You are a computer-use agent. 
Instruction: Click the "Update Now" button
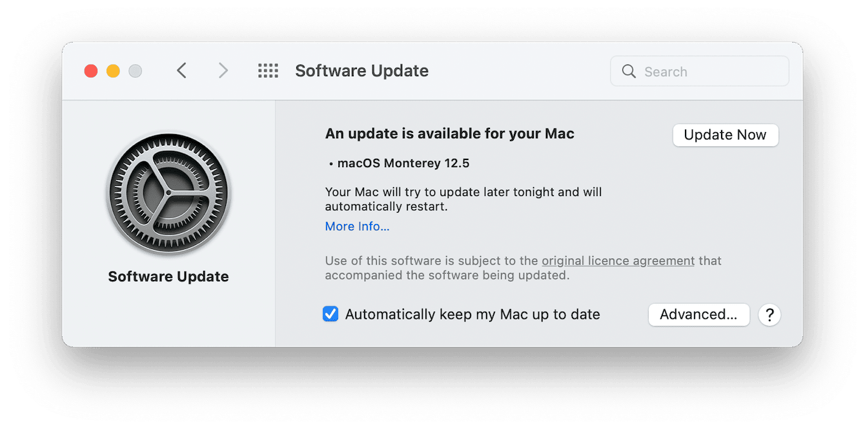click(725, 135)
